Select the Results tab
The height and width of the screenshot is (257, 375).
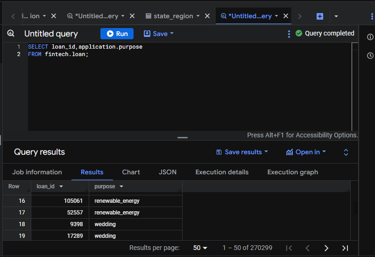click(92, 172)
